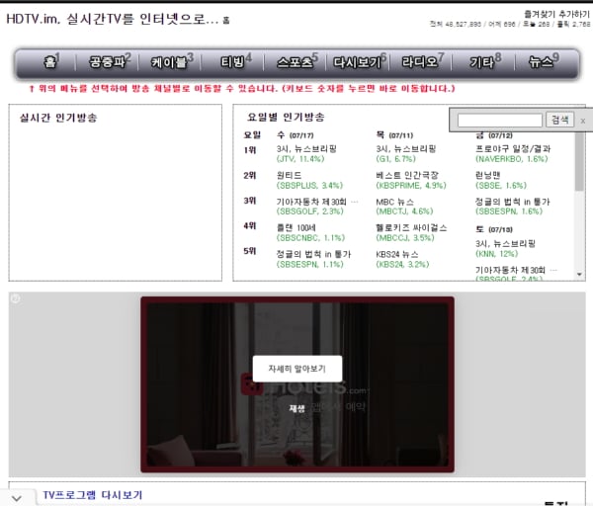Select the 공중파 menu item
The image size is (593, 506).
(107, 62)
